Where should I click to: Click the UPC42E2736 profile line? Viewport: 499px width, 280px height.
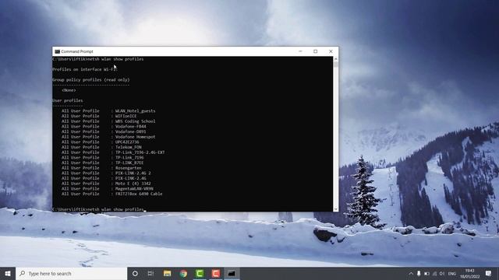tap(101, 142)
